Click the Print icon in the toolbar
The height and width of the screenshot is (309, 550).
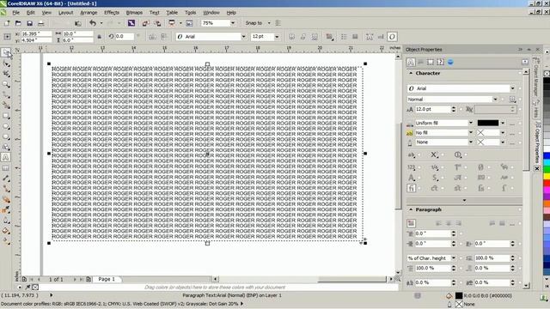point(41,23)
